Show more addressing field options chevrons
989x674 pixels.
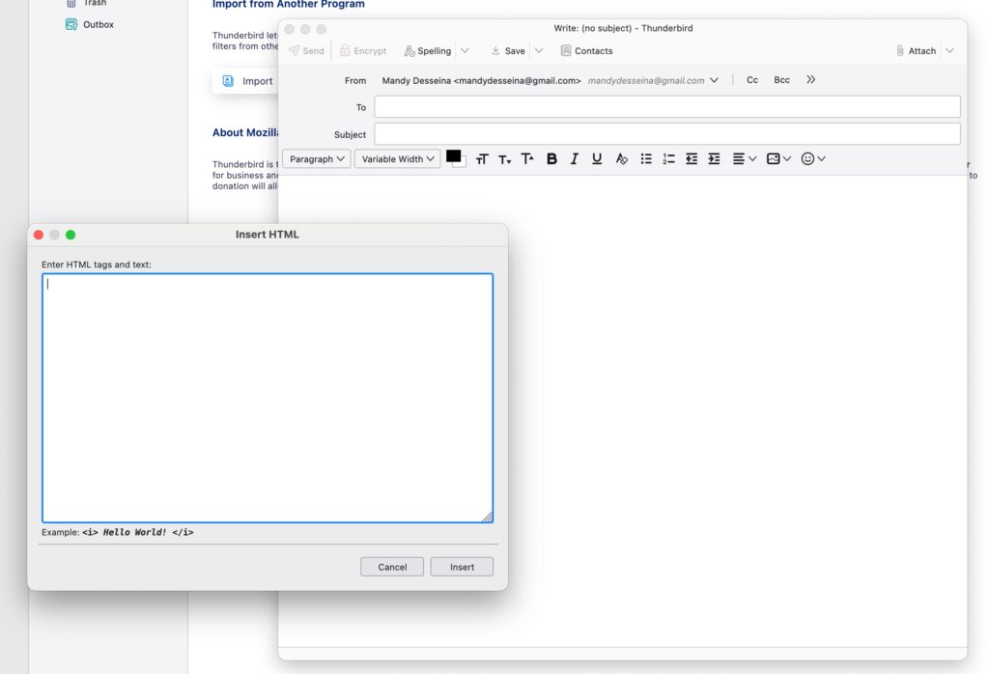pyautogui.click(x=810, y=80)
